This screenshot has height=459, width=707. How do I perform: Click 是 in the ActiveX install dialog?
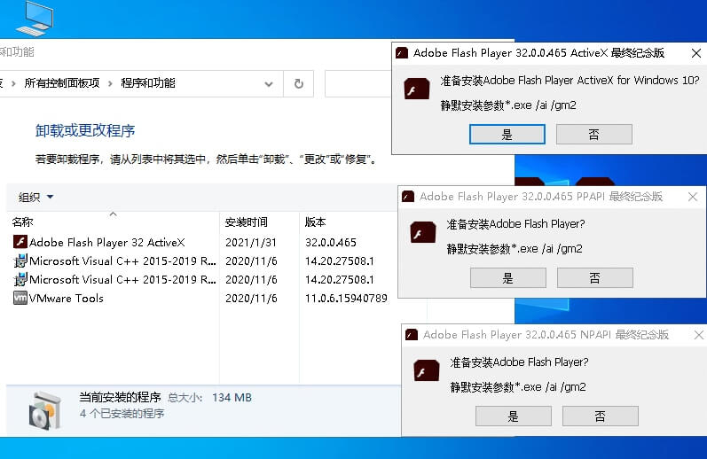point(507,134)
